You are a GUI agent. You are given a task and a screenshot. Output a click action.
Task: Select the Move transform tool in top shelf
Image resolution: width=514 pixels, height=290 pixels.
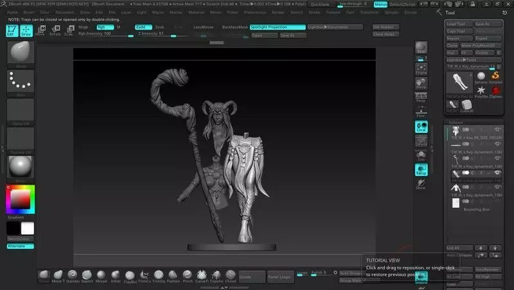(40, 30)
